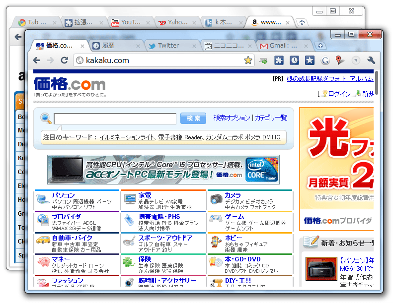This screenshot has height=304, width=395.
Task: Click the kakaku.com address bar
Action: [x=164, y=61]
